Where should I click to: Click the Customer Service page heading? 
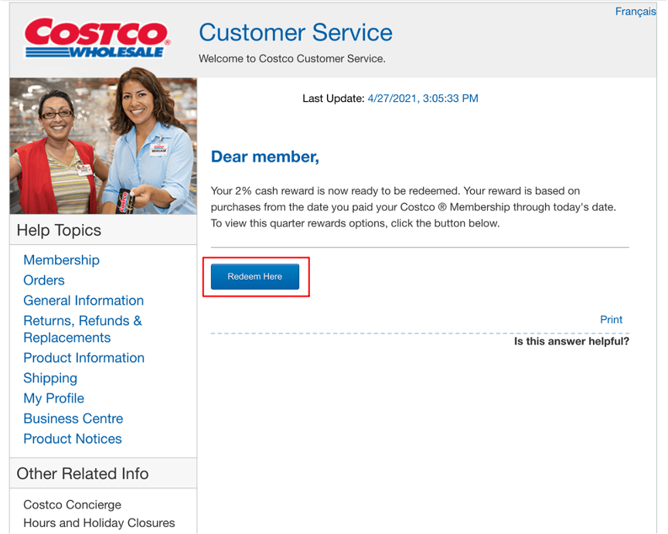(x=295, y=32)
